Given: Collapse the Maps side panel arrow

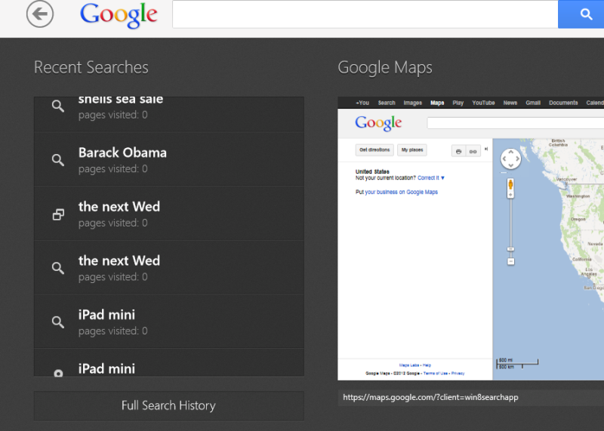Looking at the screenshot, I should (486, 149).
